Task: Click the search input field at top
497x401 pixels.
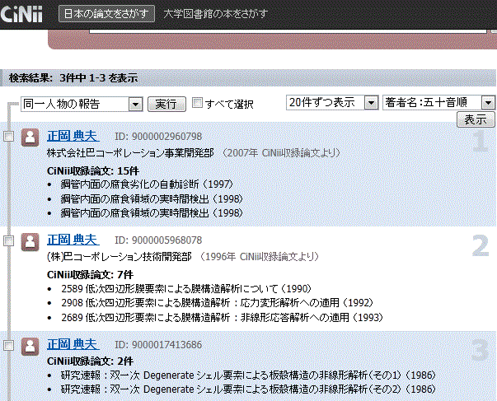Action: [288, 31]
